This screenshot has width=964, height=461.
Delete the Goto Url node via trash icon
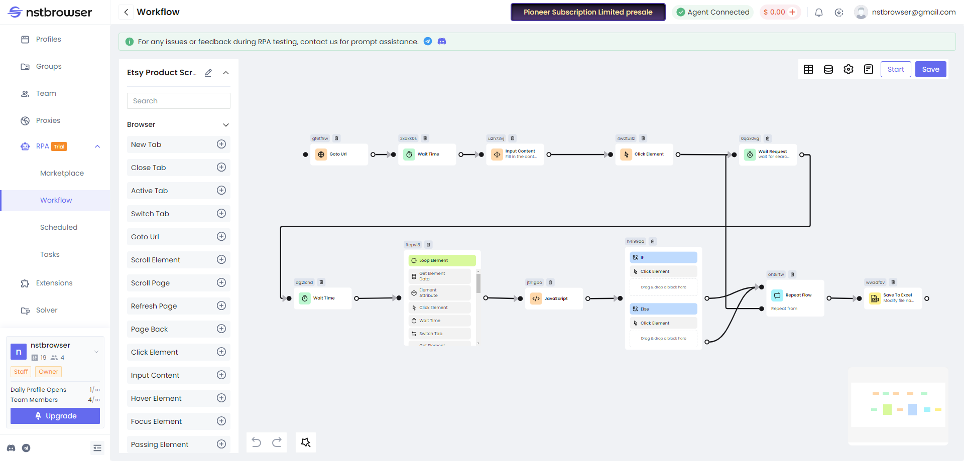(x=336, y=138)
